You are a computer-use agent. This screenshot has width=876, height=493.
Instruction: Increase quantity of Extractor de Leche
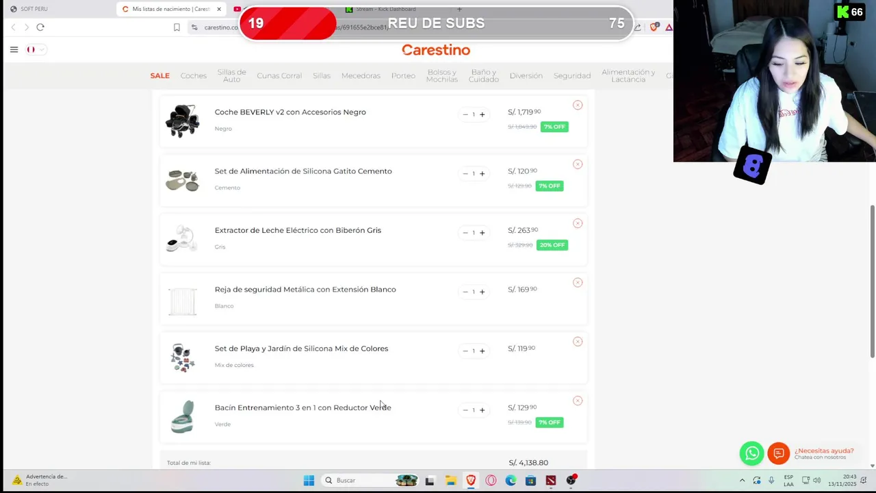coord(482,233)
